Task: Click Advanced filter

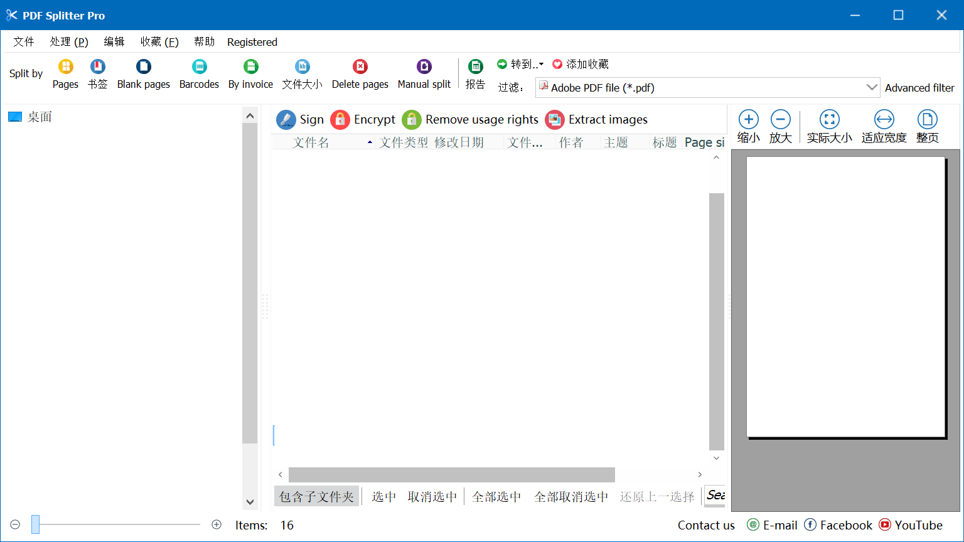Action: click(x=919, y=88)
